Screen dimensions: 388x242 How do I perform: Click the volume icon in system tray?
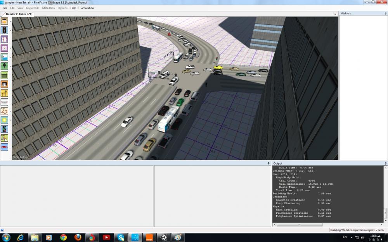point(363,238)
